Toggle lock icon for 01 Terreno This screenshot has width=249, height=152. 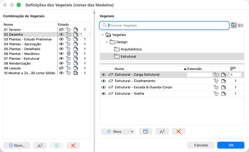(x=68, y=30)
